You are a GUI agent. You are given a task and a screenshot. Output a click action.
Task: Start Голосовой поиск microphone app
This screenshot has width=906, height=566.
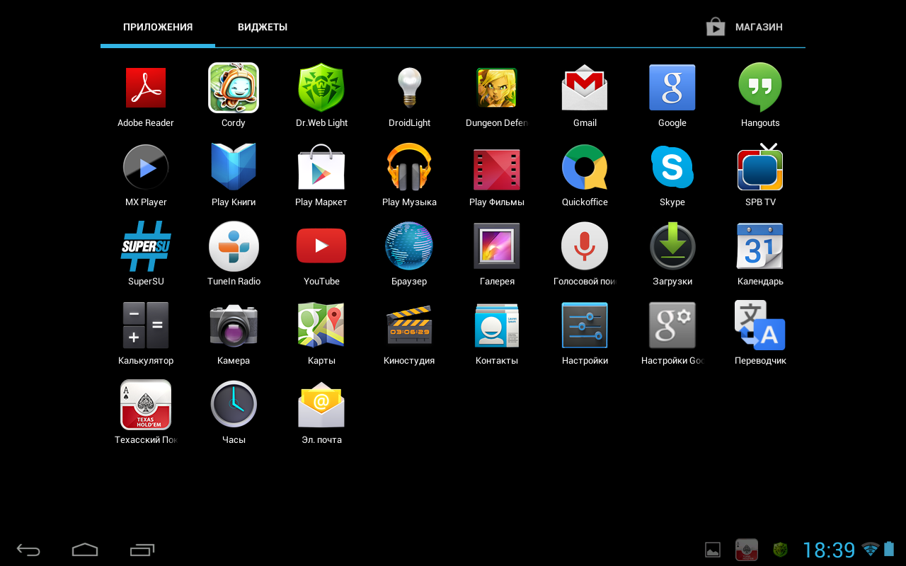tap(585, 246)
